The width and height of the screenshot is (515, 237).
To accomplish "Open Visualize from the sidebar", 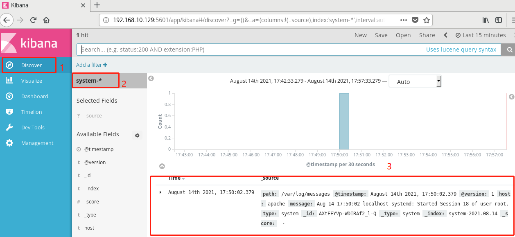I will click(32, 81).
